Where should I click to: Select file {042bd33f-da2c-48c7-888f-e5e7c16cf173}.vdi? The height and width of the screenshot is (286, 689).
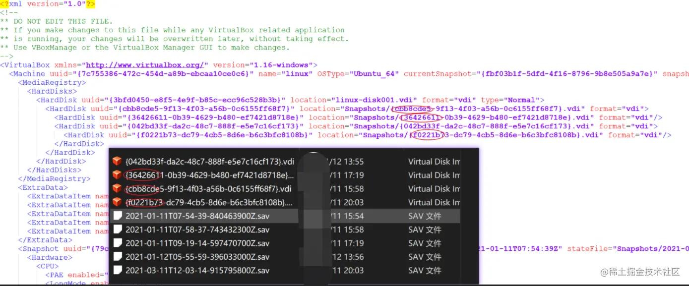click(x=210, y=161)
